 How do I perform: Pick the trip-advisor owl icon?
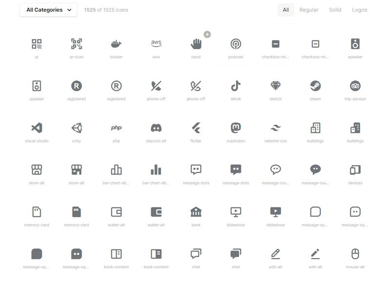pos(355,86)
